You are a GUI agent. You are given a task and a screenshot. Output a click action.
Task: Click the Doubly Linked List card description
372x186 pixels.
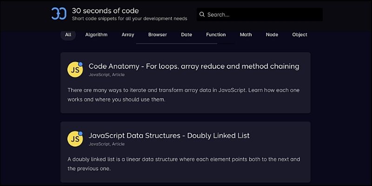184,164
